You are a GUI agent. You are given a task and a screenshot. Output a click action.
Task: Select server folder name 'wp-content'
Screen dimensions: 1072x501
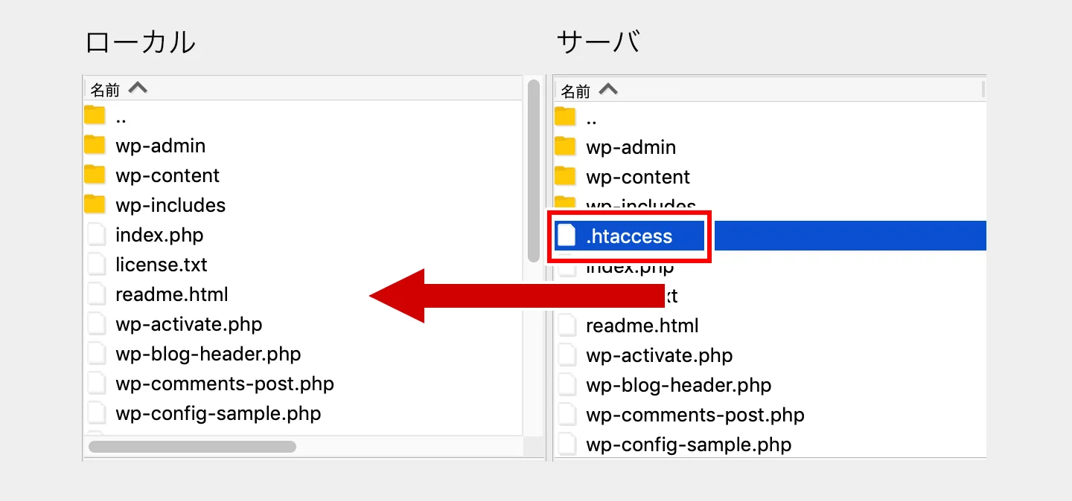638,177
